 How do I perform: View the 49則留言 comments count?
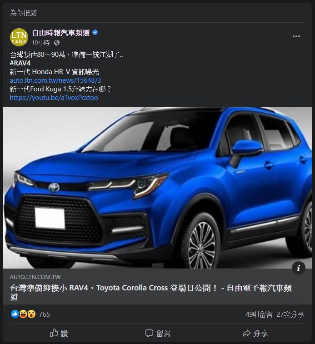[259, 314]
